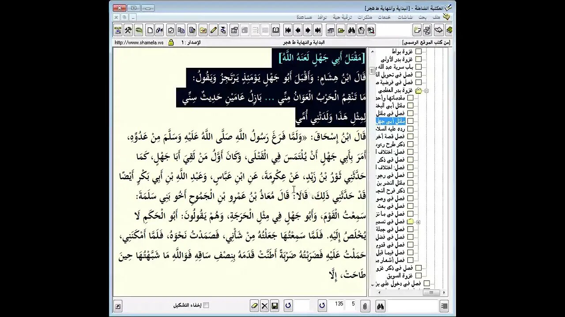Go to the next page arrow
This screenshot has height=317, width=565.
click(x=308, y=30)
